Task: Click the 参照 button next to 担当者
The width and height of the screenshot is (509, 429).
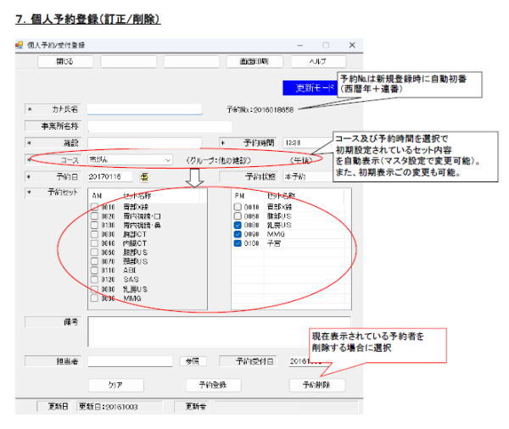Action: coord(193,361)
